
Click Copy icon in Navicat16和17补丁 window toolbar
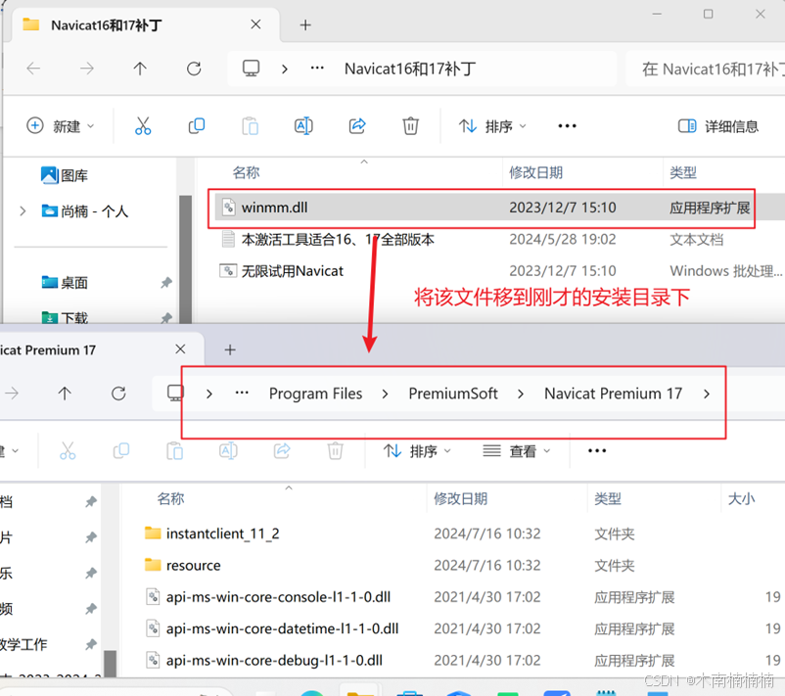coord(196,125)
